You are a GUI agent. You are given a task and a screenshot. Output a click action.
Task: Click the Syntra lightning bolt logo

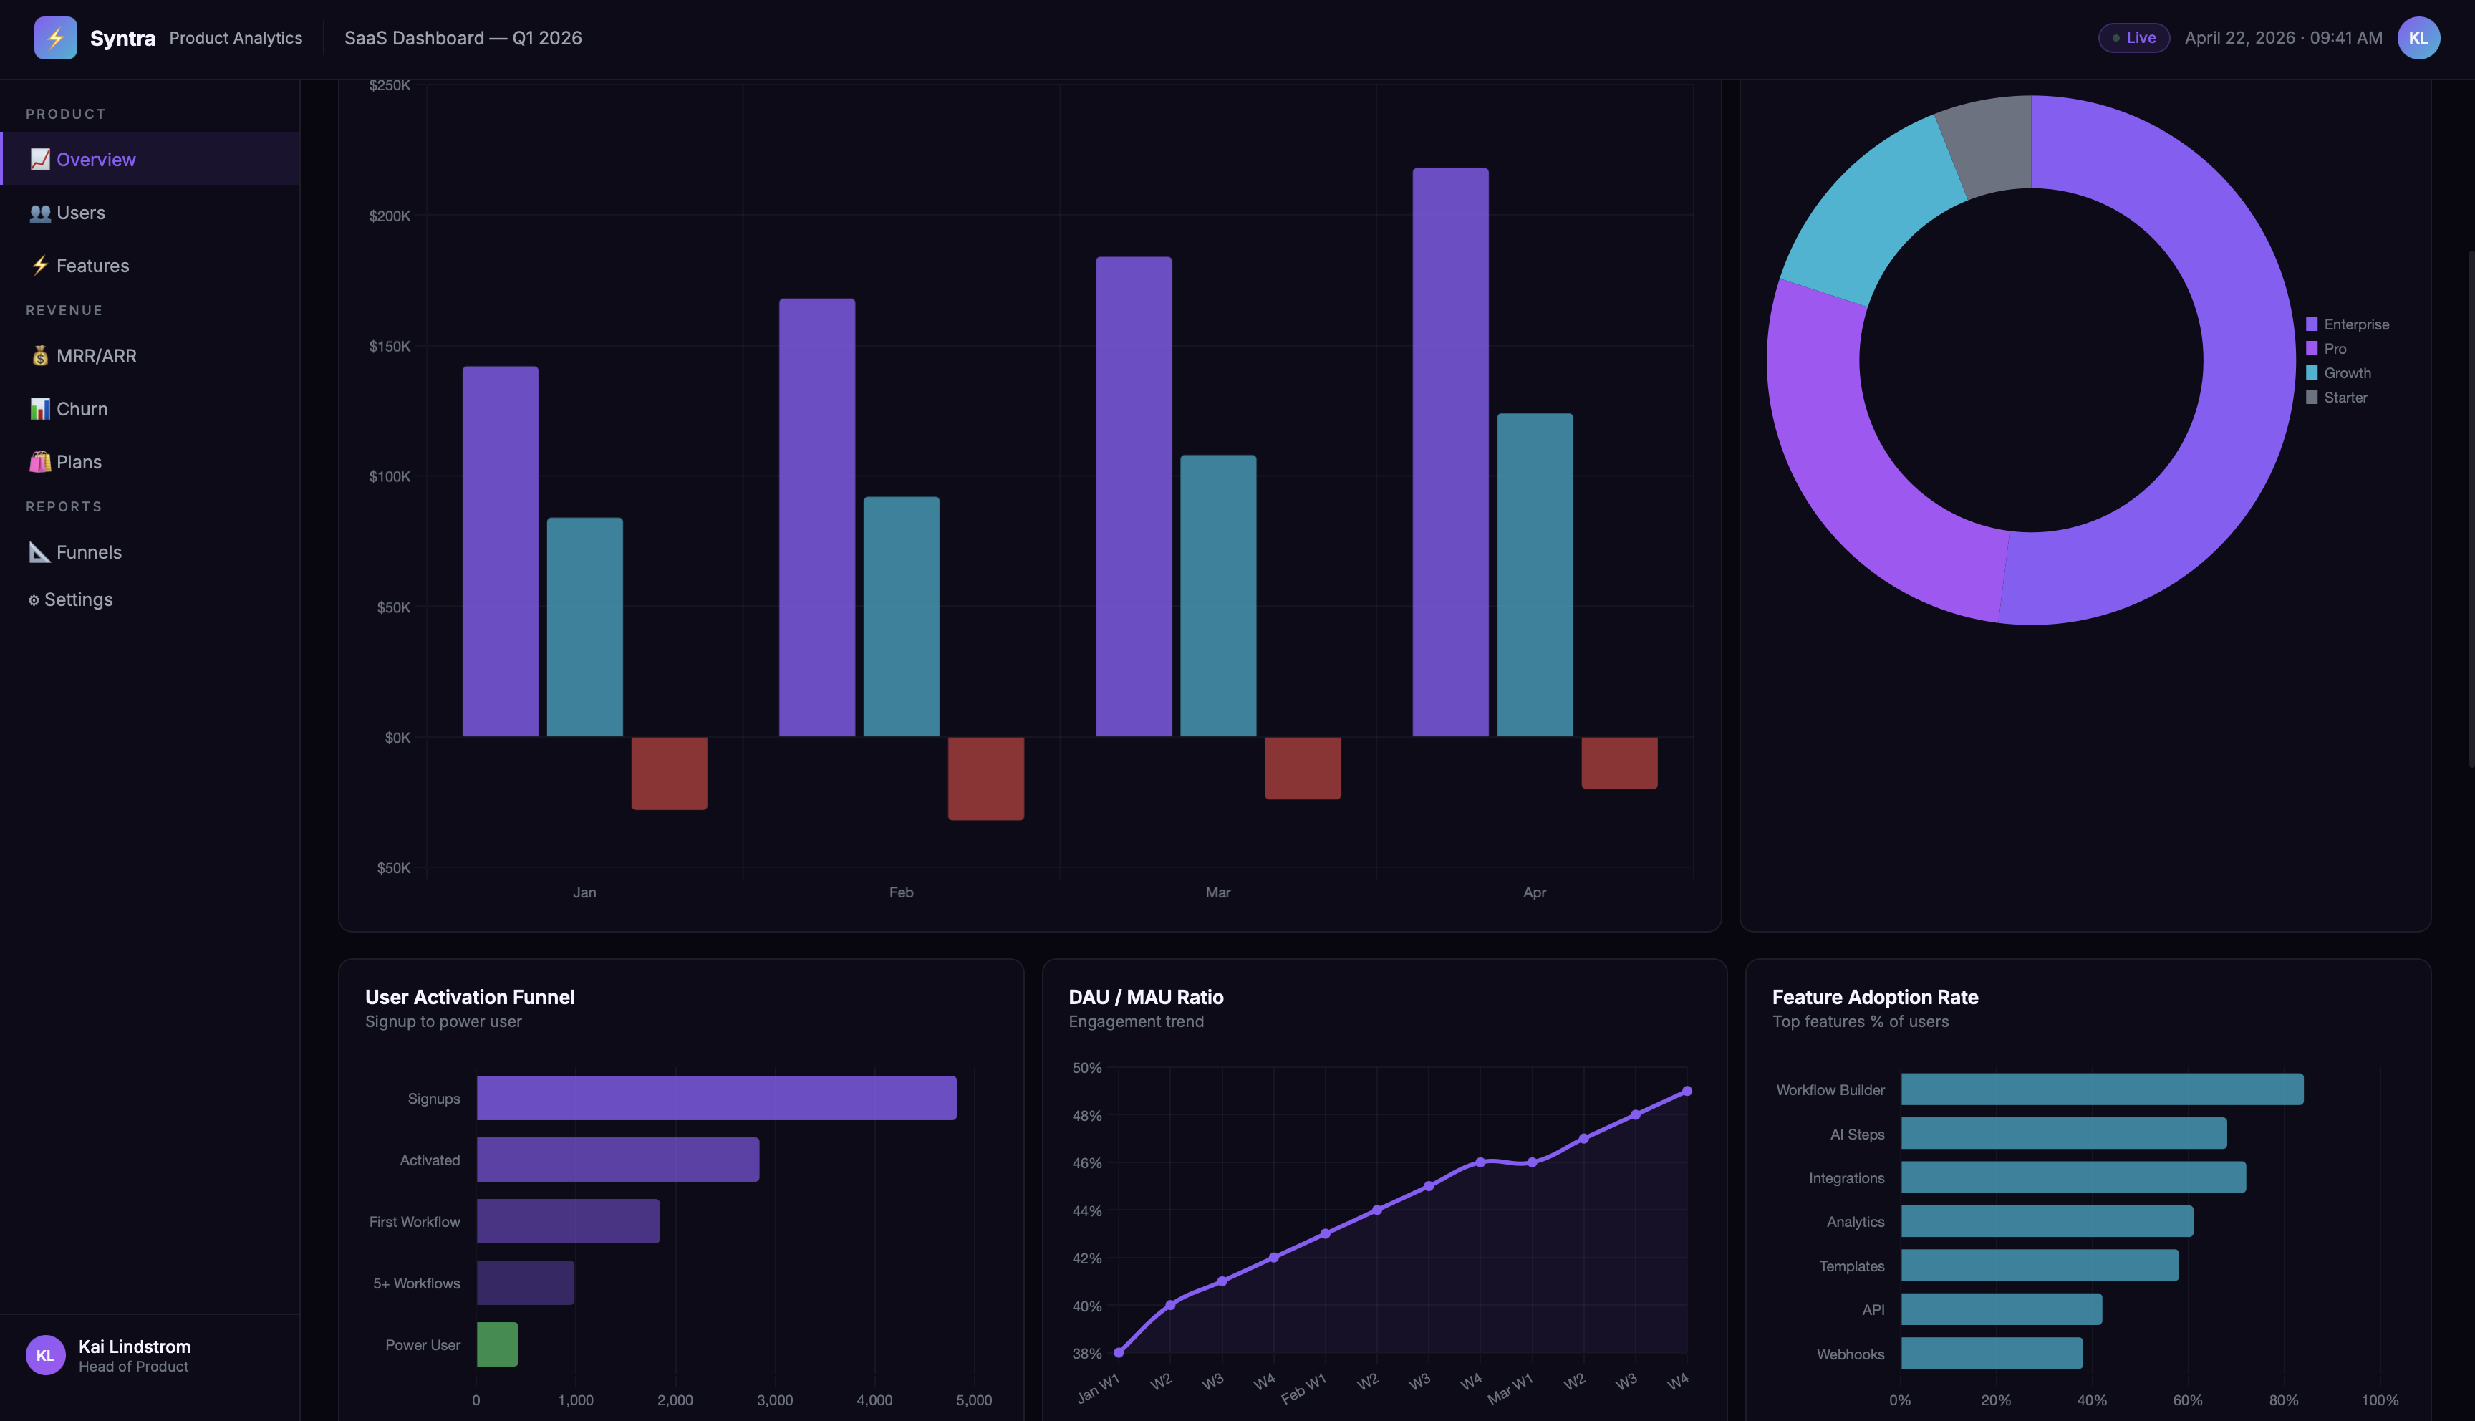pyautogui.click(x=56, y=38)
